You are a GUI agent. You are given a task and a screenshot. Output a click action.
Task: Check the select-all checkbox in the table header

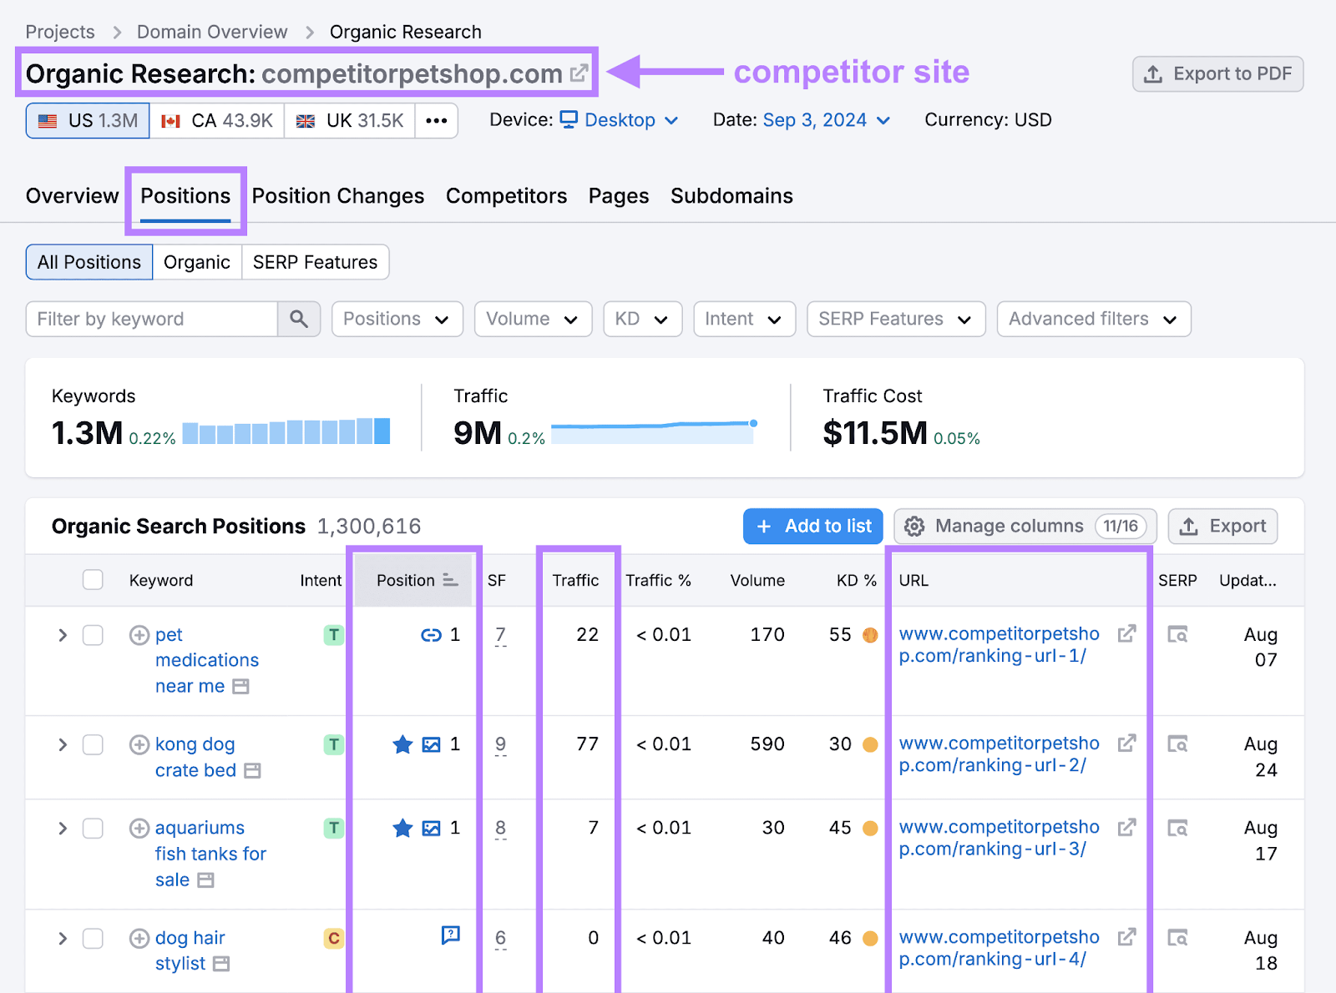click(93, 579)
